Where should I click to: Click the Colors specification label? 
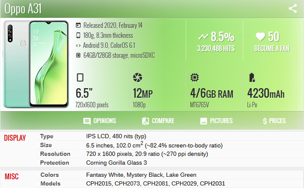[x=50, y=175]
